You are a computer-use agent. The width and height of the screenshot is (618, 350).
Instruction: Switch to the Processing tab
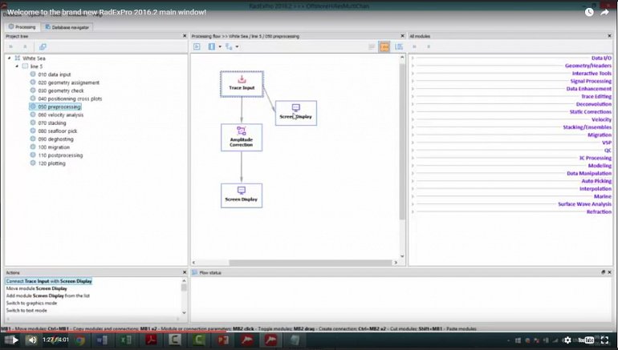point(22,26)
